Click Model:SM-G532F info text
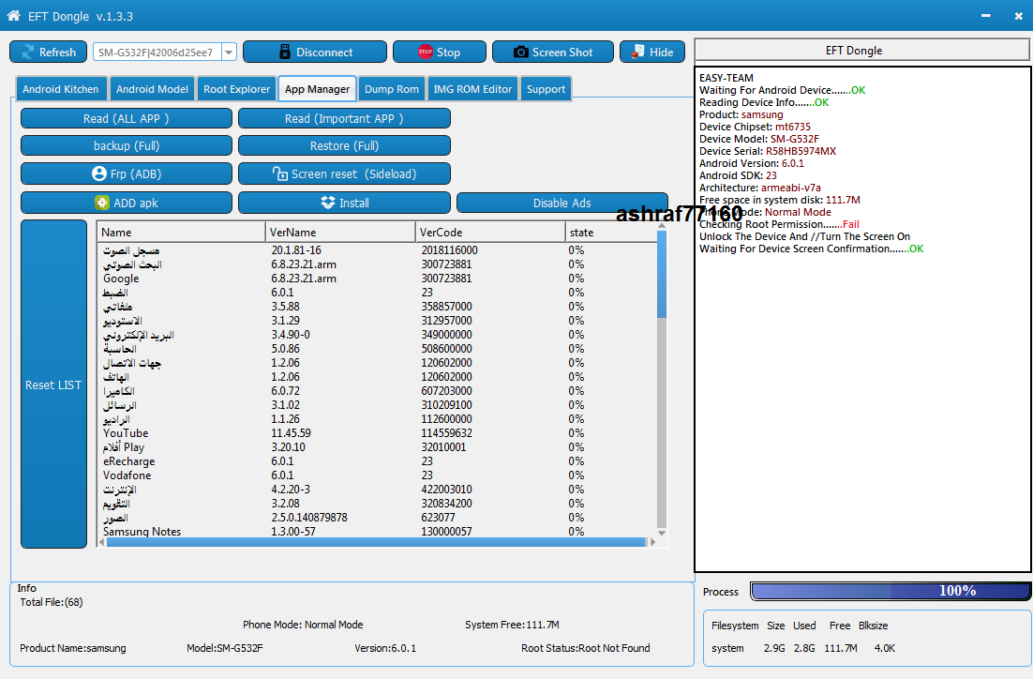The width and height of the screenshot is (1033, 679). point(225,648)
